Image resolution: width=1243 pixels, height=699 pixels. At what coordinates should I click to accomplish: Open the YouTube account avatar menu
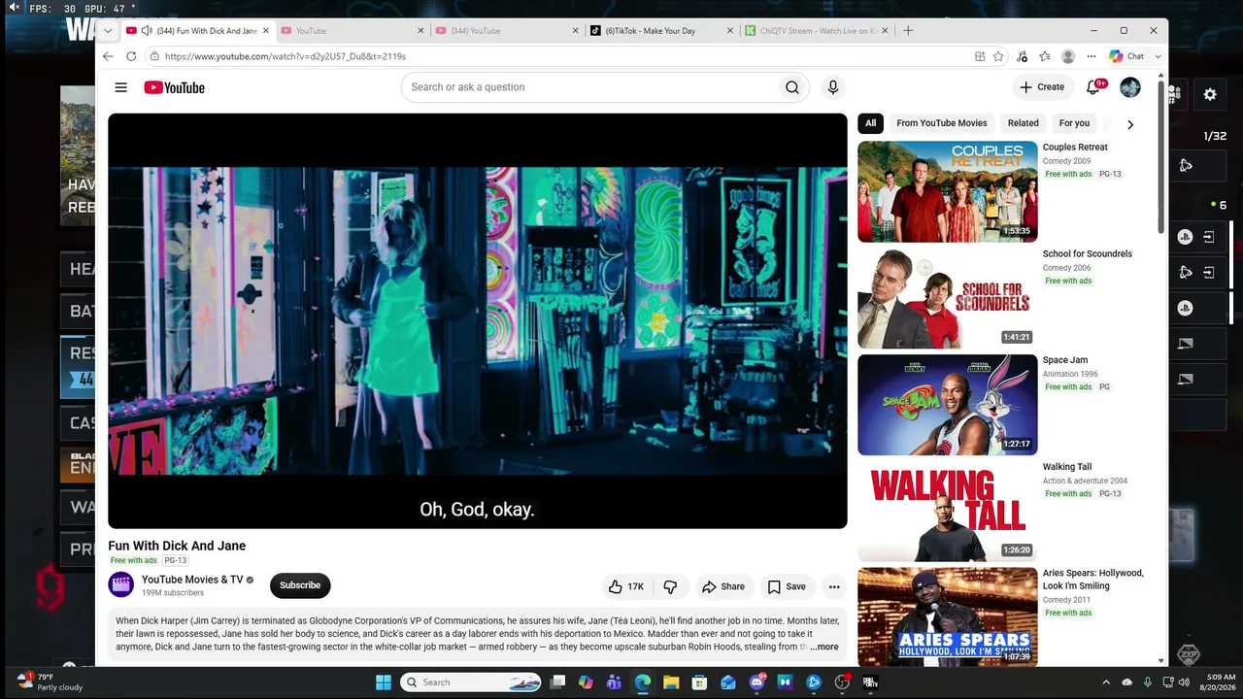(x=1130, y=87)
